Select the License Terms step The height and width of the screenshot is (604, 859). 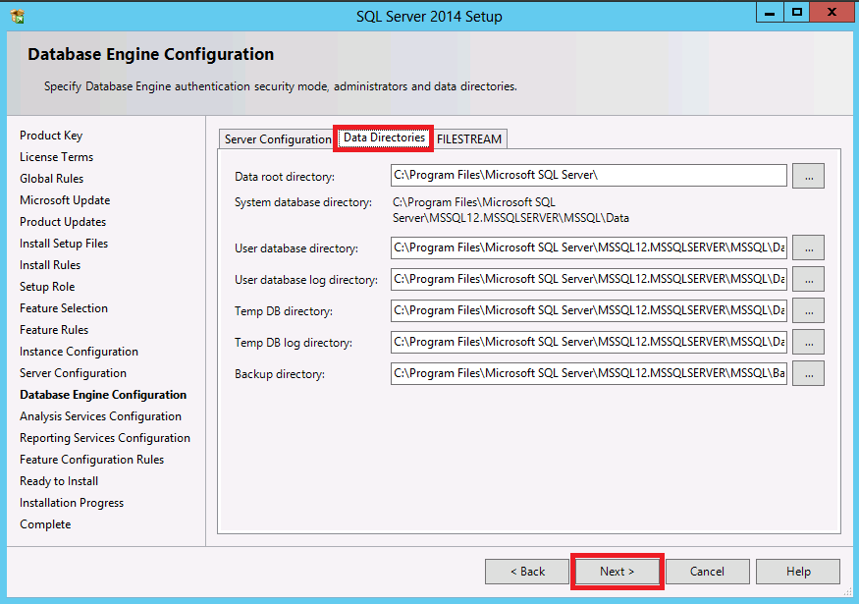56,157
